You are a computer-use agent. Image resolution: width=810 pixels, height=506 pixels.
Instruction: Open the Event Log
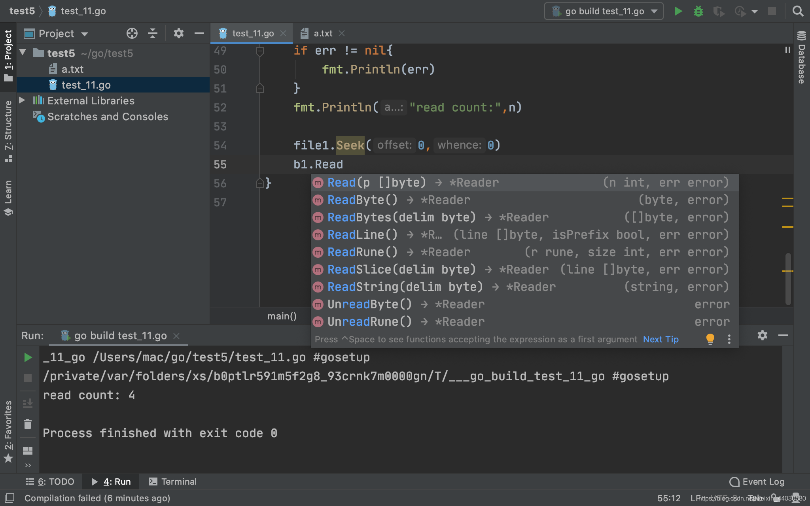tap(757, 481)
